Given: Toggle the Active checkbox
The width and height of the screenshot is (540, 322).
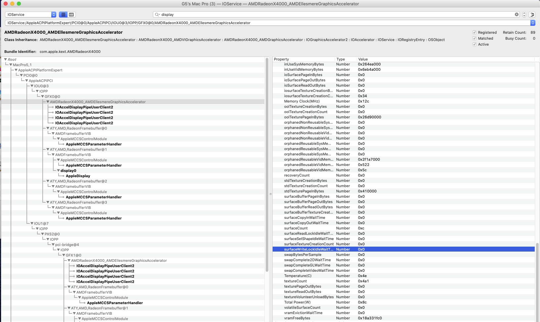Looking at the screenshot, I should pos(474,44).
